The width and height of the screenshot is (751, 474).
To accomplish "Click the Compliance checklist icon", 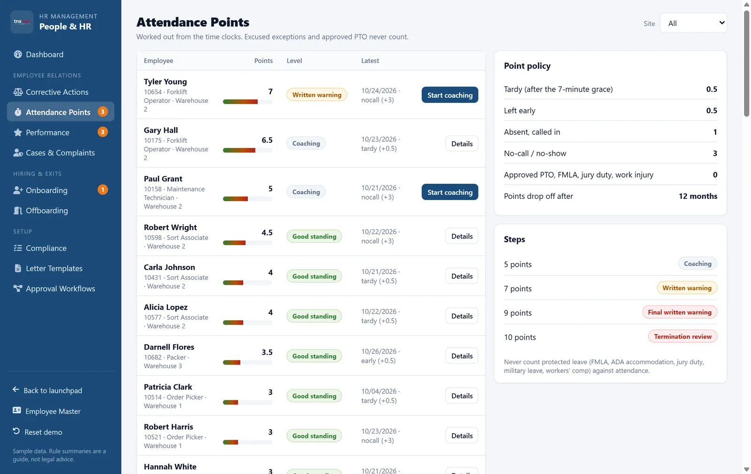I will 18,248.
